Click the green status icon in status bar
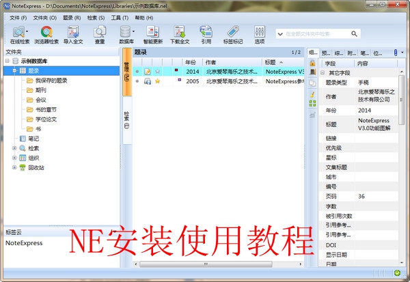Viewport: 410px width, 282px height. [x=397, y=273]
